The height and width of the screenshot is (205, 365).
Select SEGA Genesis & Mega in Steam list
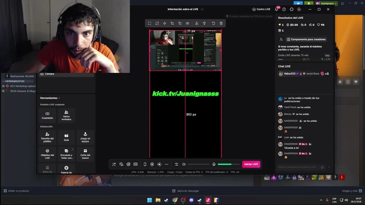coord(21,91)
